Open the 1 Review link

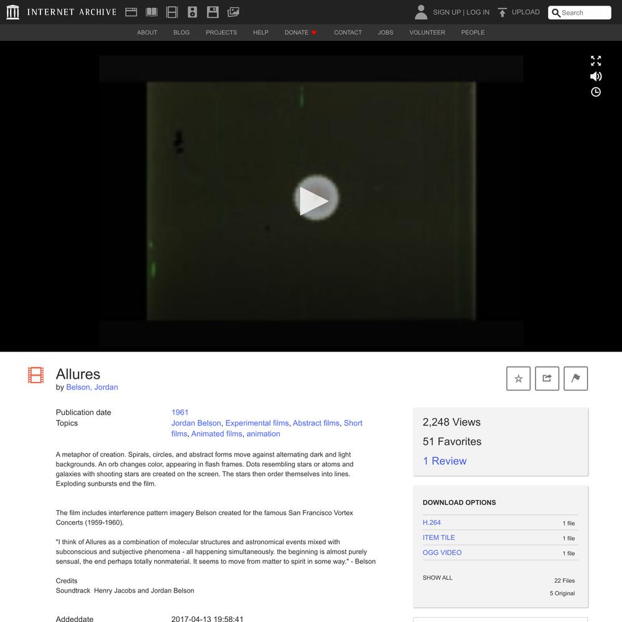coord(445,461)
